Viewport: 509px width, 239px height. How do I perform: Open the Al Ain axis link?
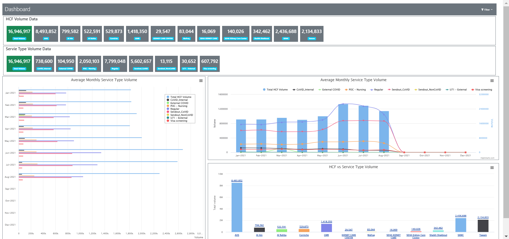coord(259,235)
